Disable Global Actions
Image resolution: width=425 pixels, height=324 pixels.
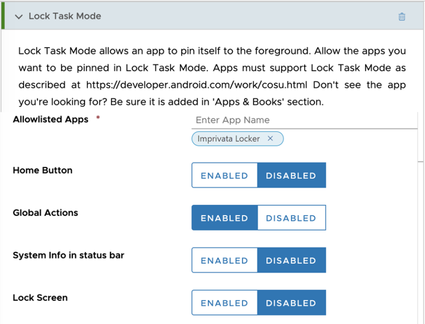[291, 218]
